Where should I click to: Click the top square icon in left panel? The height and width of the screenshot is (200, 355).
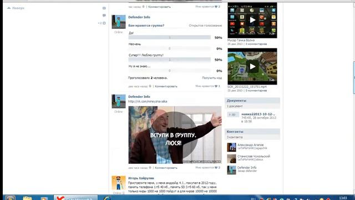tap(104, 8)
